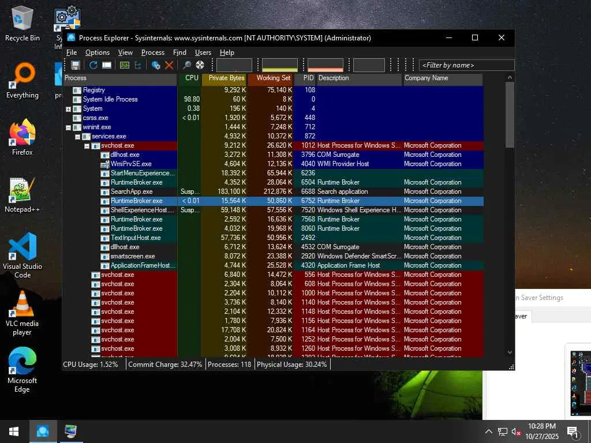Select the ApplicationFrameHost row
This screenshot has width=591, height=443.
(273, 265)
